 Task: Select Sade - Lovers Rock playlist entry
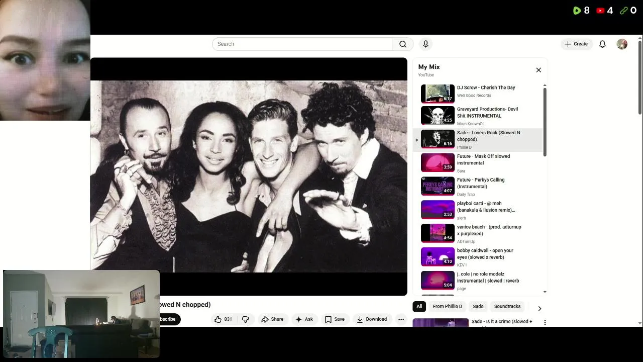(x=478, y=139)
